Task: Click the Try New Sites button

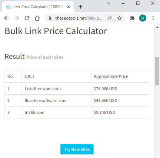Action: pyautogui.click(x=77, y=149)
